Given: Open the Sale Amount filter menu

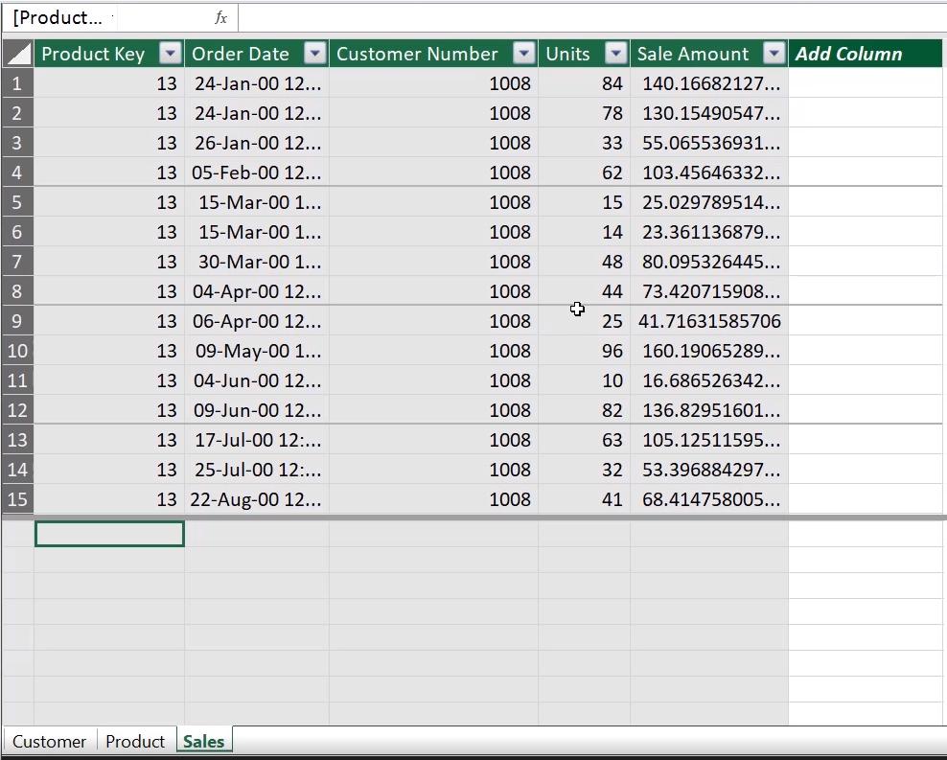Looking at the screenshot, I should (774, 54).
